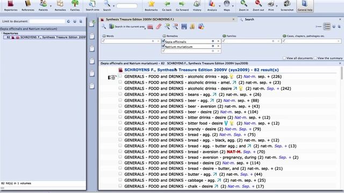
Task: Switch to the Search tab
Action: [x=249, y=19]
